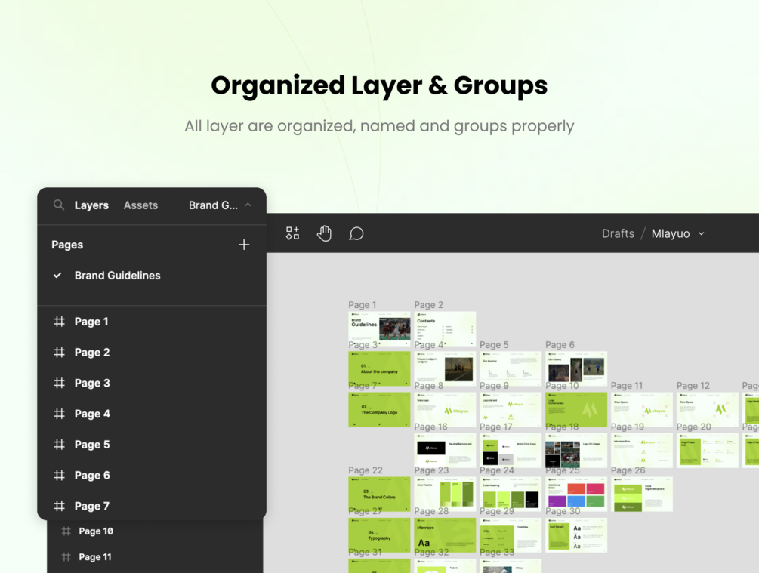Select Page 2 frame layer
This screenshot has height=573, width=759.
152,353
